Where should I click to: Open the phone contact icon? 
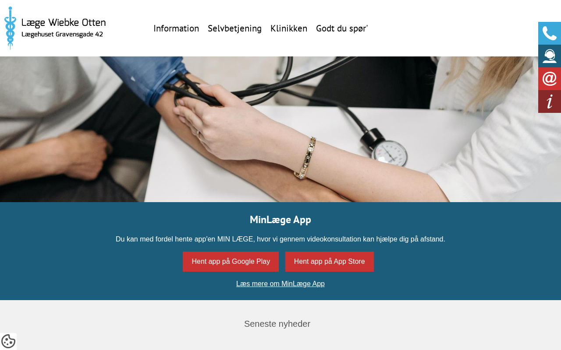pos(550,33)
